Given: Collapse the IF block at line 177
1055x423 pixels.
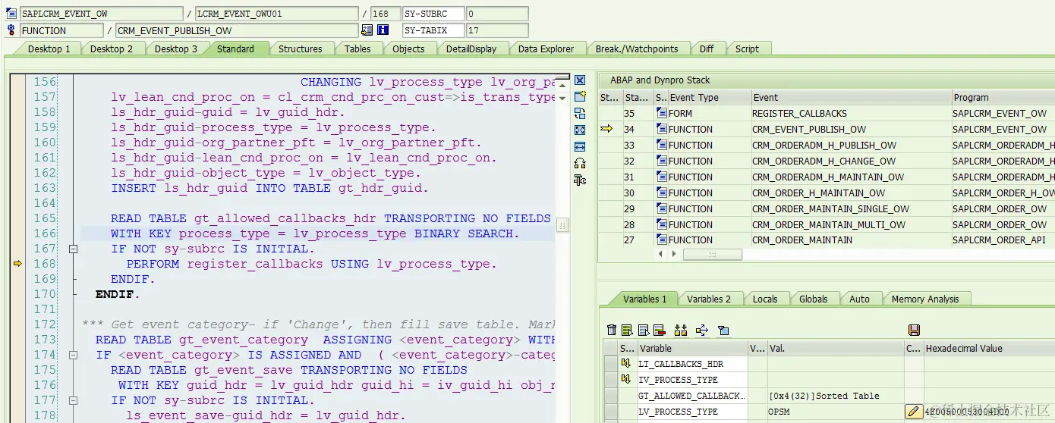Looking at the screenshot, I should (73, 400).
